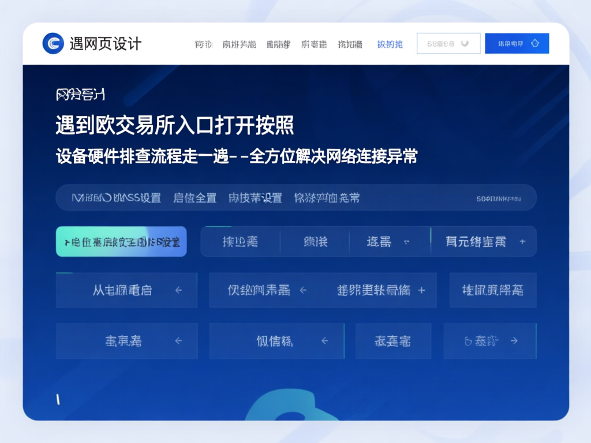591x443 pixels.
Task: Click the highlighted teal gradient button below the filter bar
Action: click(x=121, y=241)
